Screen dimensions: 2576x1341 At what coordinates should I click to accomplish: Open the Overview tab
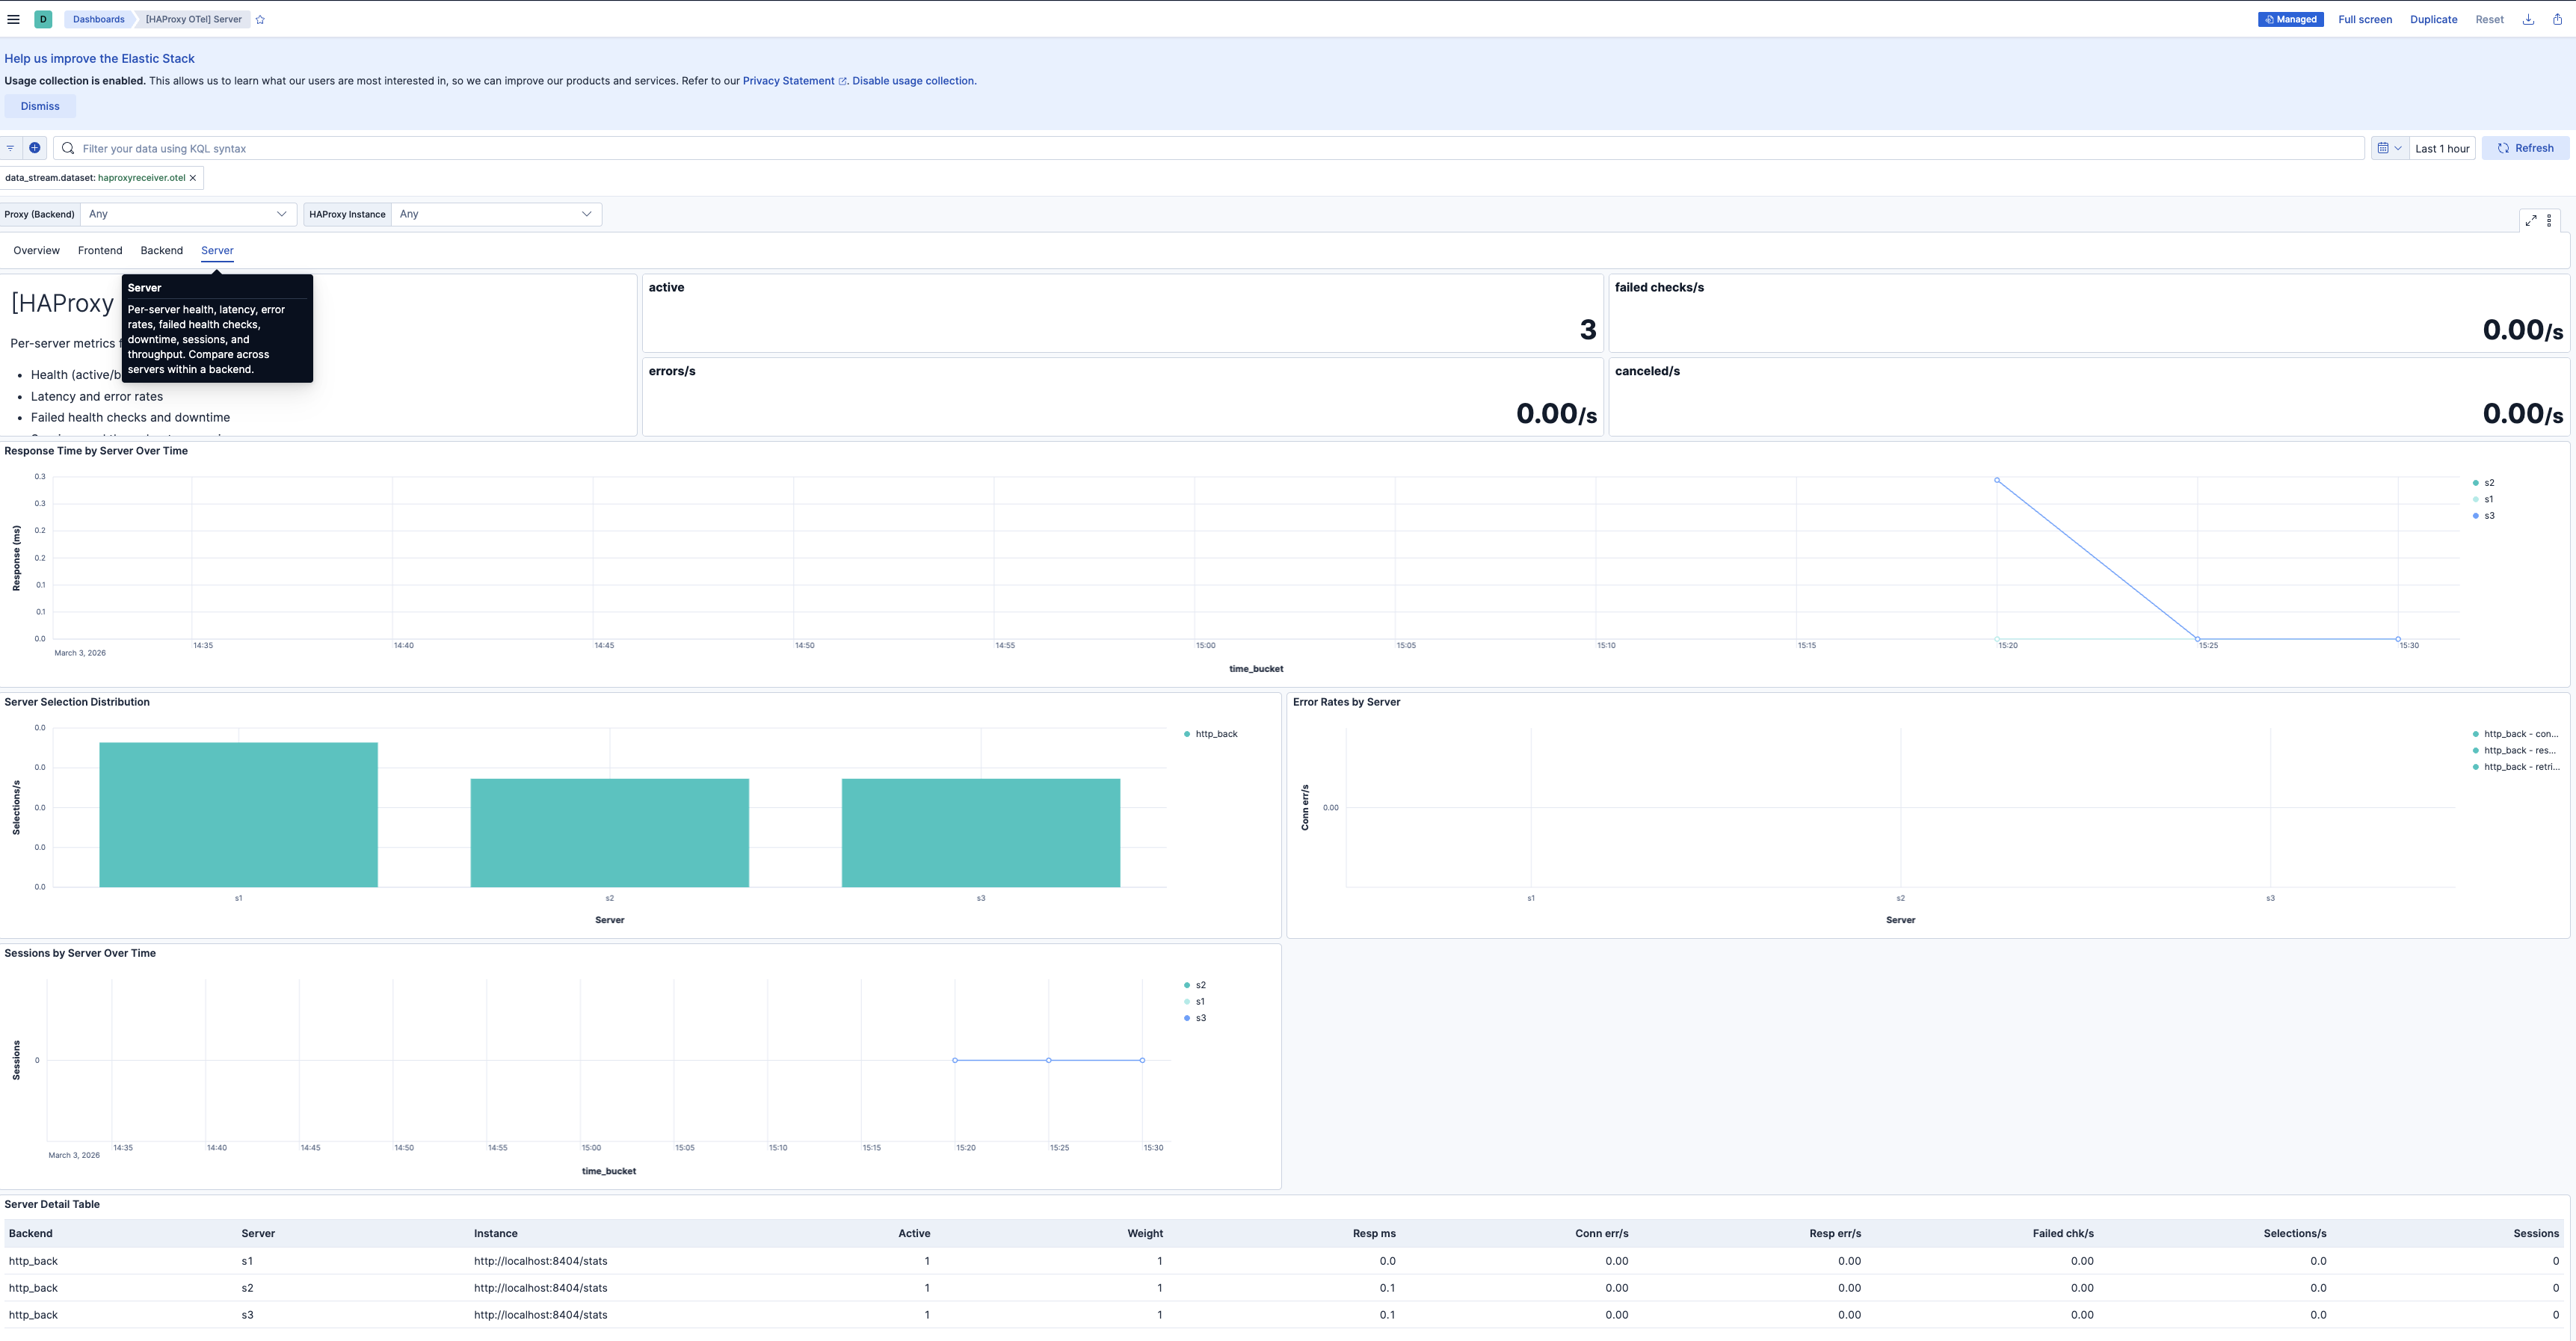pos(36,250)
